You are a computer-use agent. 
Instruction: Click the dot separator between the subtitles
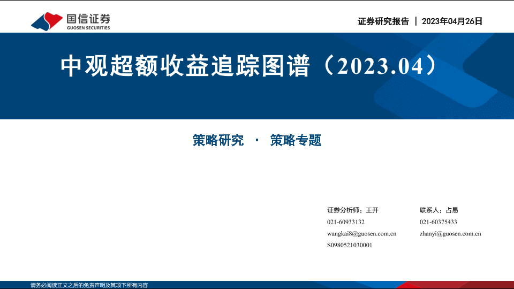pyautogui.click(x=257, y=140)
